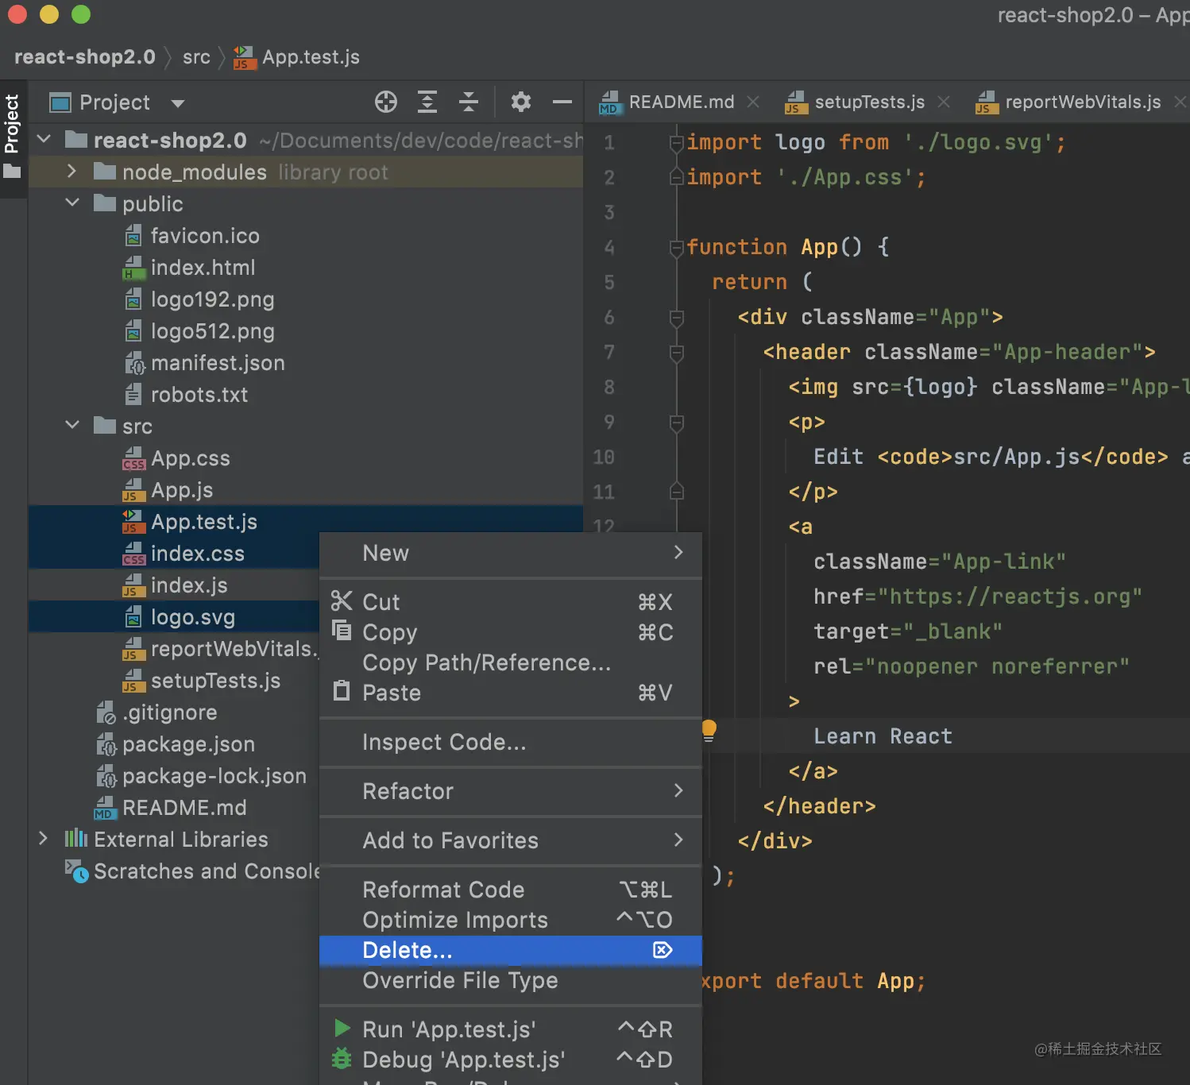The width and height of the screenshot is (1190, 1085).
Task: Click line number 5 in the gutter
Action: coord(609,283)
